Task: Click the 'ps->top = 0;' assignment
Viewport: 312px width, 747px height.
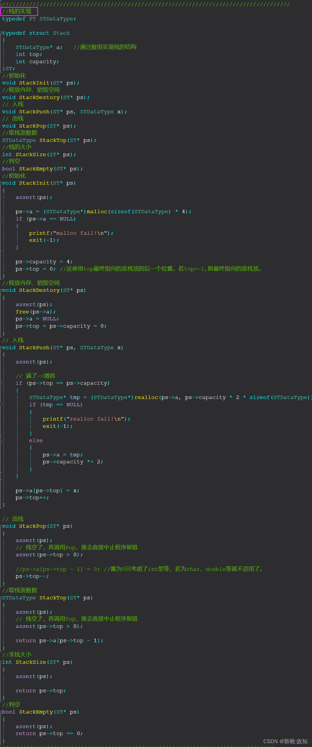Action: (35, 269)
